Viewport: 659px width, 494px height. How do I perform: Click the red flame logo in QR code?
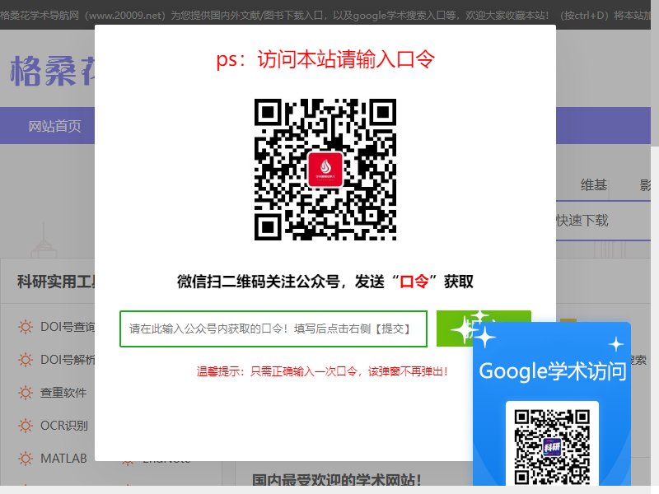tap(325, 170)
